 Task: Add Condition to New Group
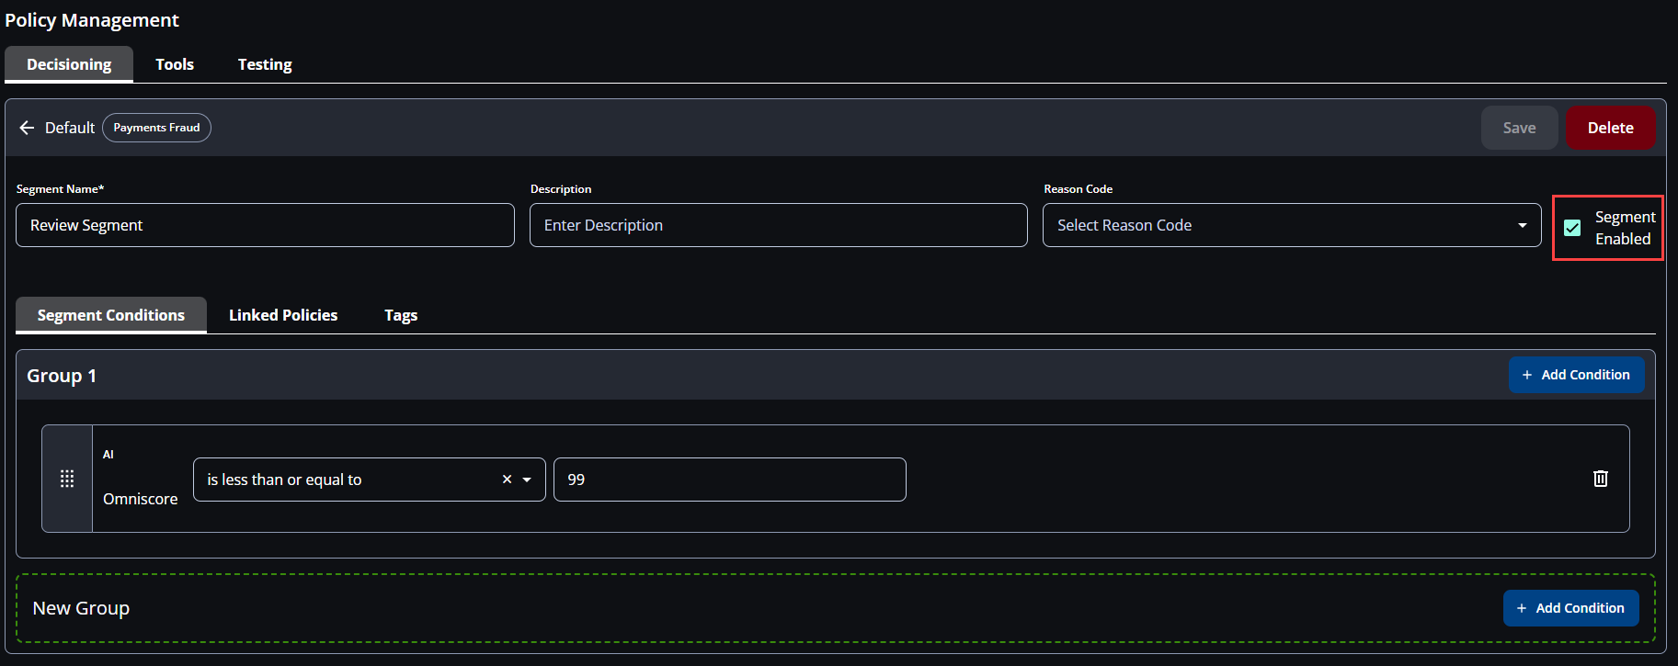[1570, 608]
